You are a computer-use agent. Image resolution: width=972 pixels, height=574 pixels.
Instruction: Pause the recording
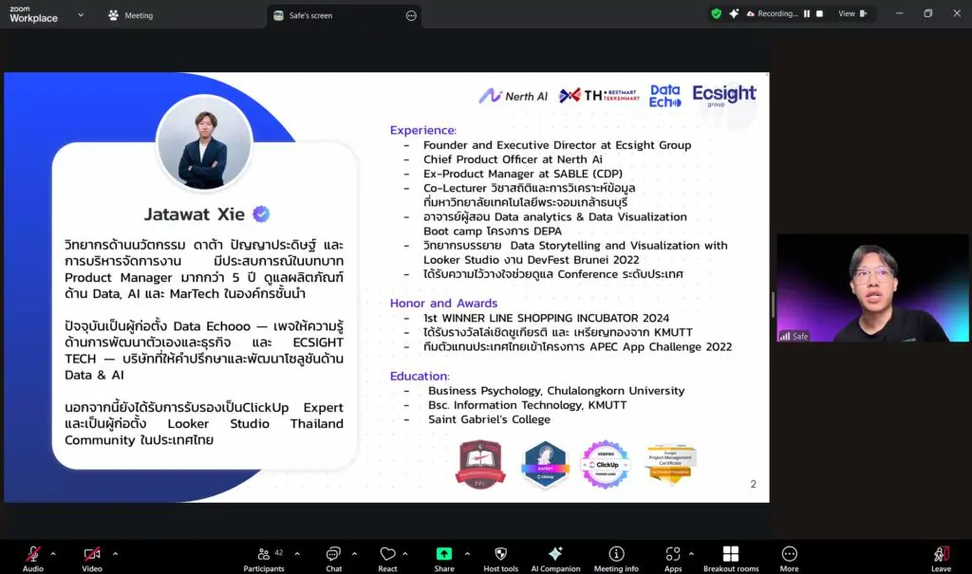807,13
